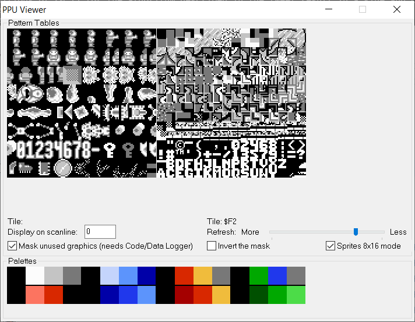Disable Mask unused graphics checkbox
Screen dimensions: 415x322
point(13,246)
